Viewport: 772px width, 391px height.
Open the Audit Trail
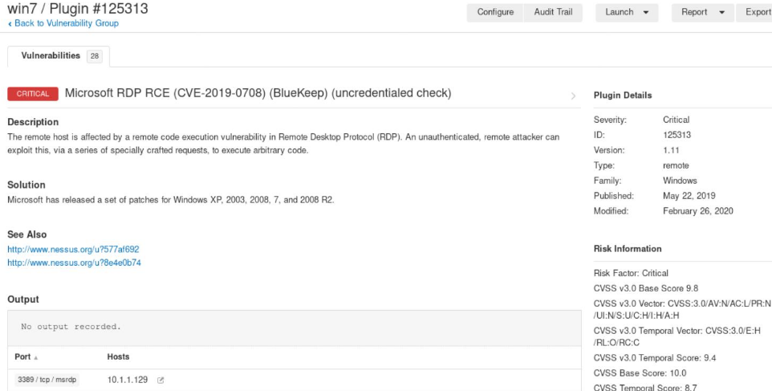tap(553, 12)
